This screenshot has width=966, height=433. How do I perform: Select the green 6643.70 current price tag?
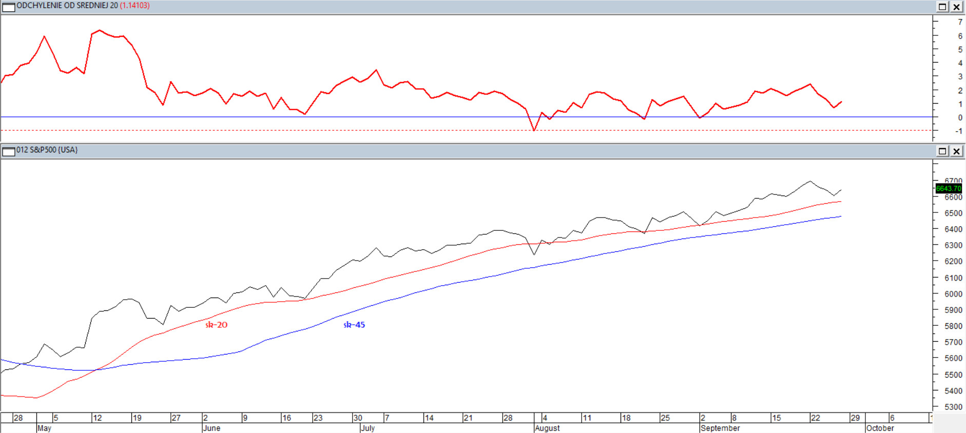948,188
